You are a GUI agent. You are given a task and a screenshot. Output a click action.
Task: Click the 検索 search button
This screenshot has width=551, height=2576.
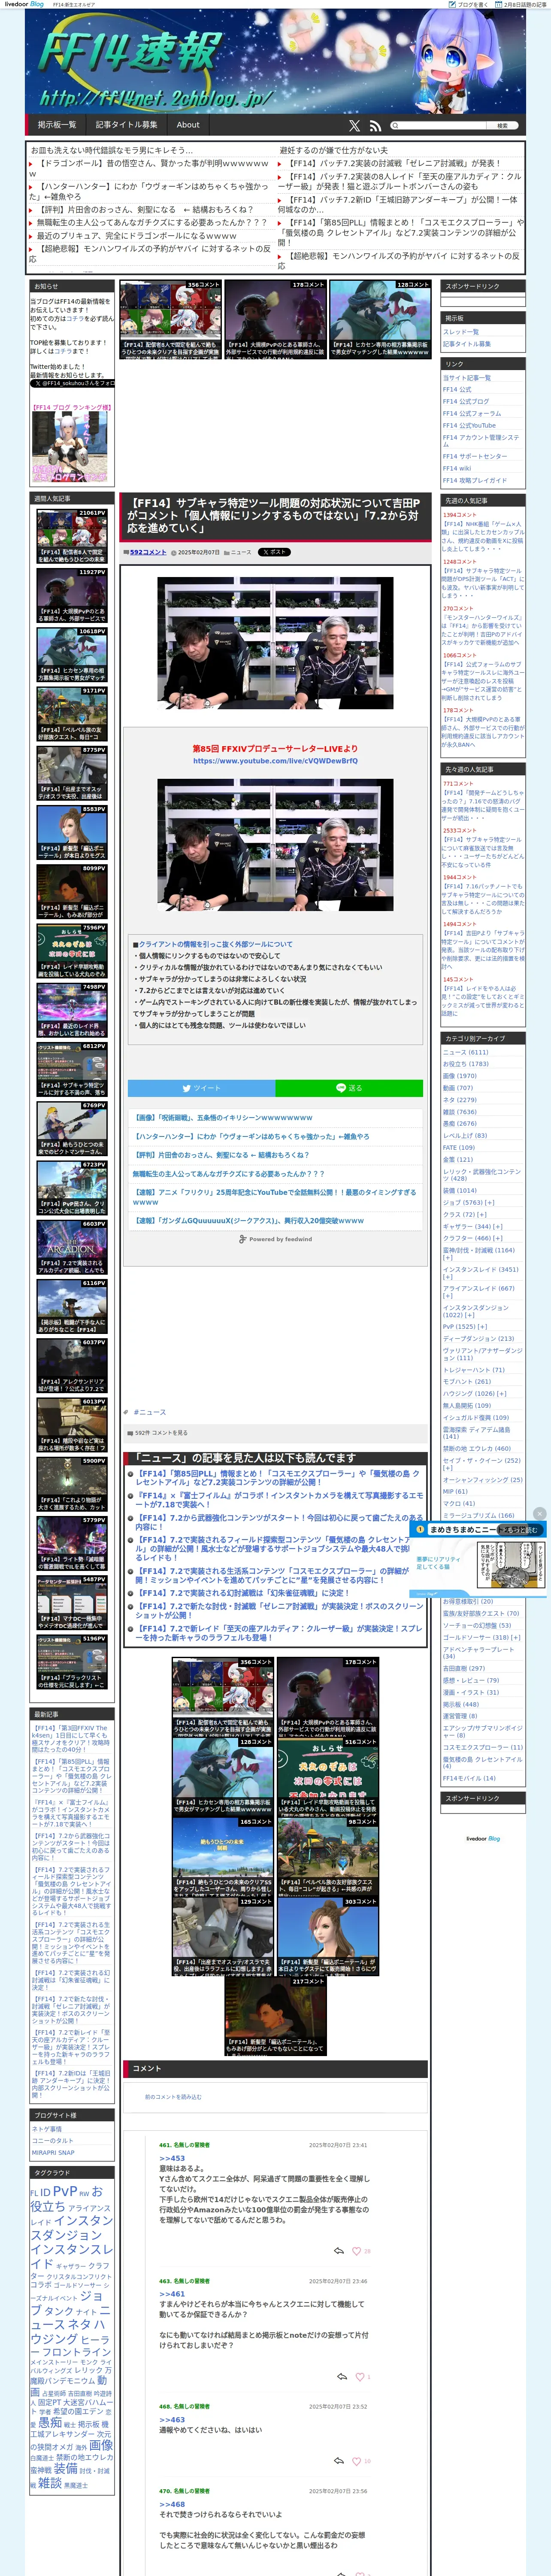click(502, 125)
